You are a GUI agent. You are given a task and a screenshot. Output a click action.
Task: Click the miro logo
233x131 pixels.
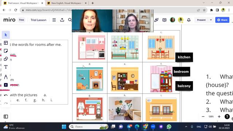point(9,20)
